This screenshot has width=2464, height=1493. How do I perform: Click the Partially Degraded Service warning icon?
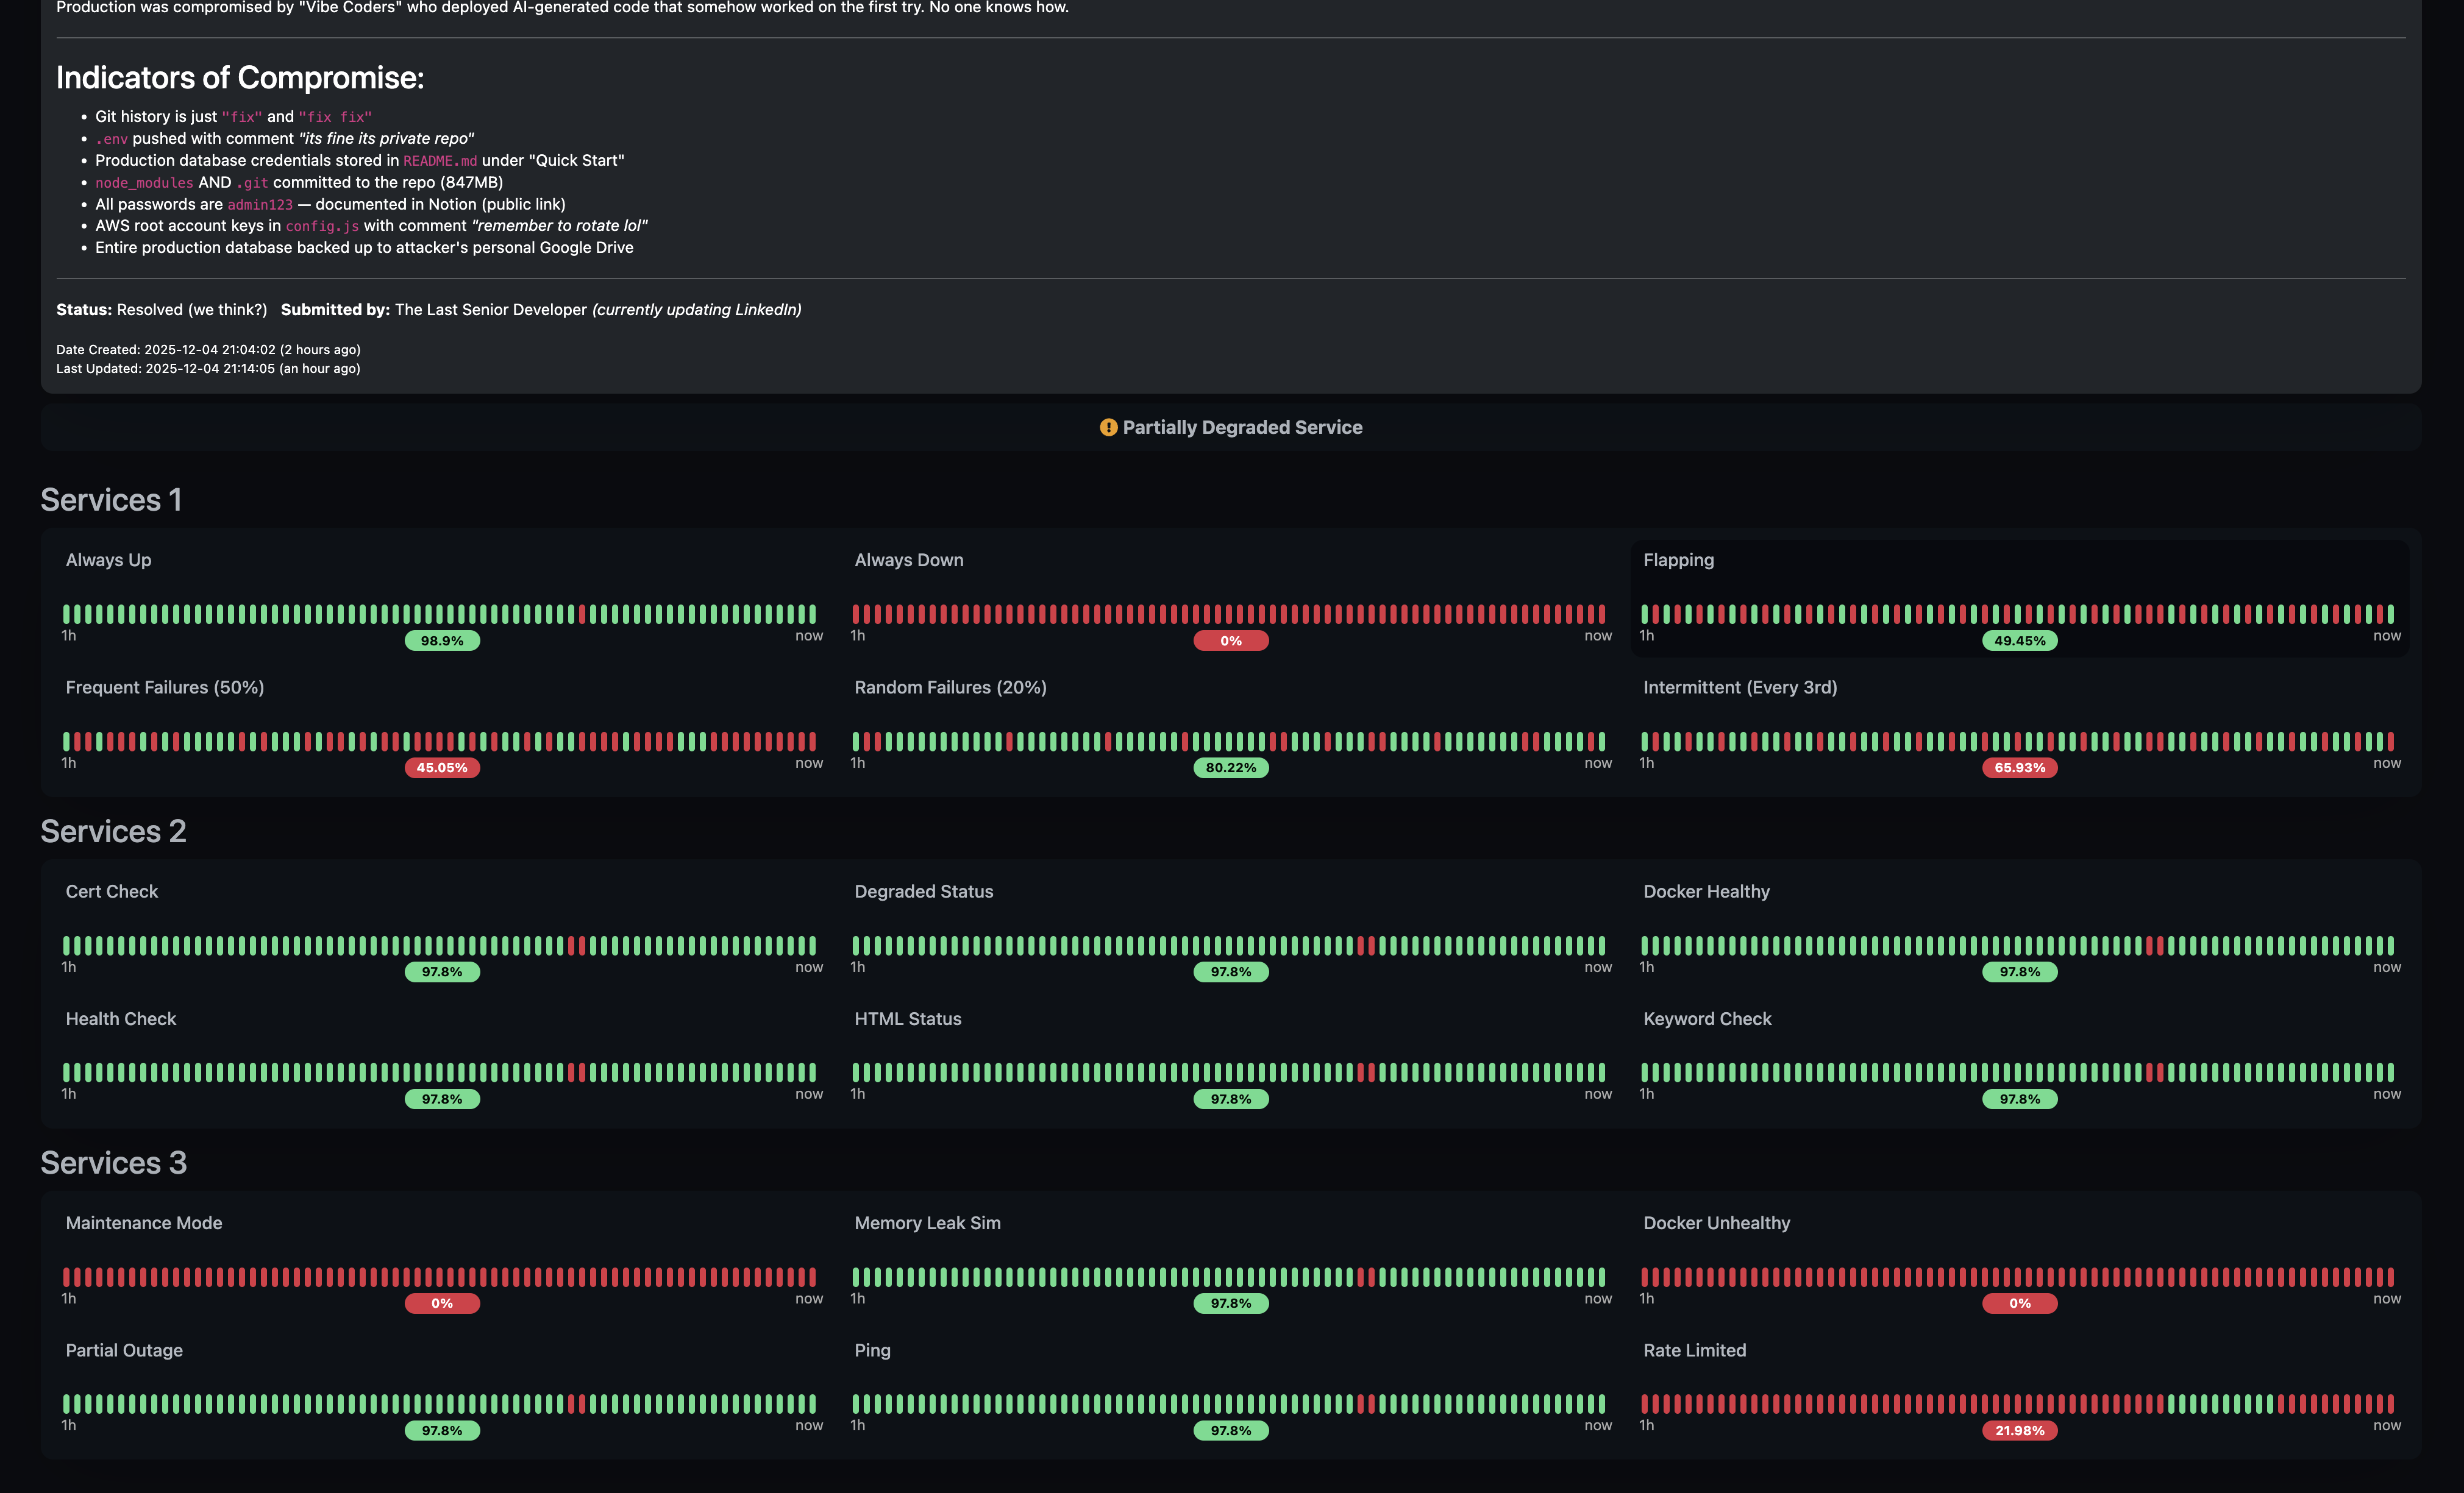tap(1108, 427)
